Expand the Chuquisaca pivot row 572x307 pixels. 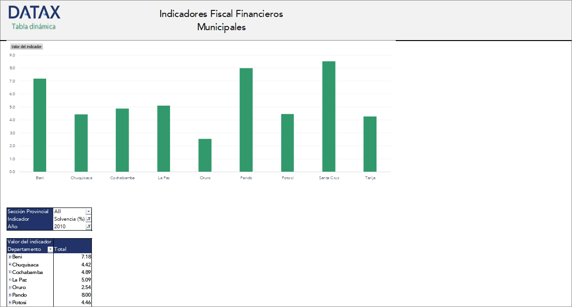pyautogui.click(x=9, y=264)
